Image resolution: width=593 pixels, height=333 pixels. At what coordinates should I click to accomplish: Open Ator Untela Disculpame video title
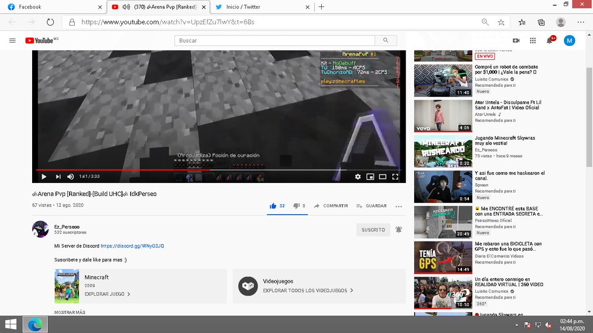[507, 105]
